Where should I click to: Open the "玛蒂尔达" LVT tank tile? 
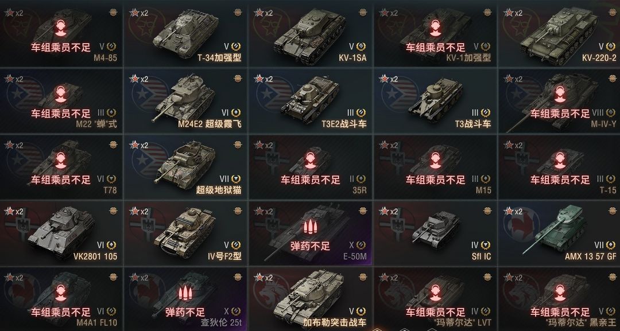435,299
